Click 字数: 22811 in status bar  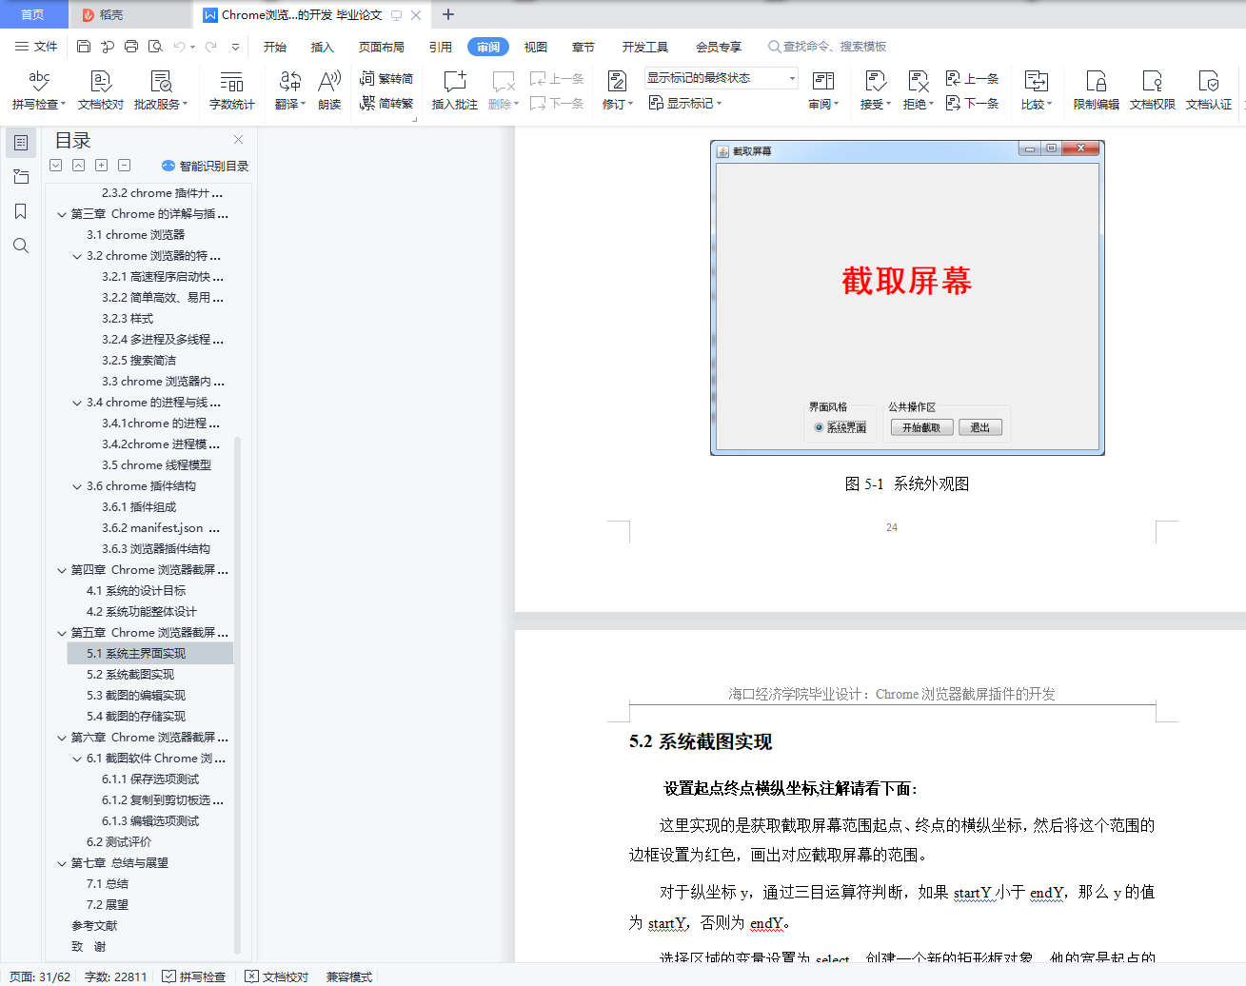tap(116, 976)
